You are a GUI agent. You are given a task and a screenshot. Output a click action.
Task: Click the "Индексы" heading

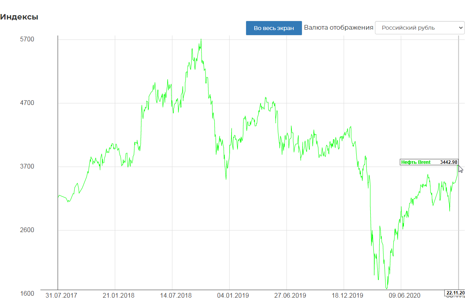point(19,17)
